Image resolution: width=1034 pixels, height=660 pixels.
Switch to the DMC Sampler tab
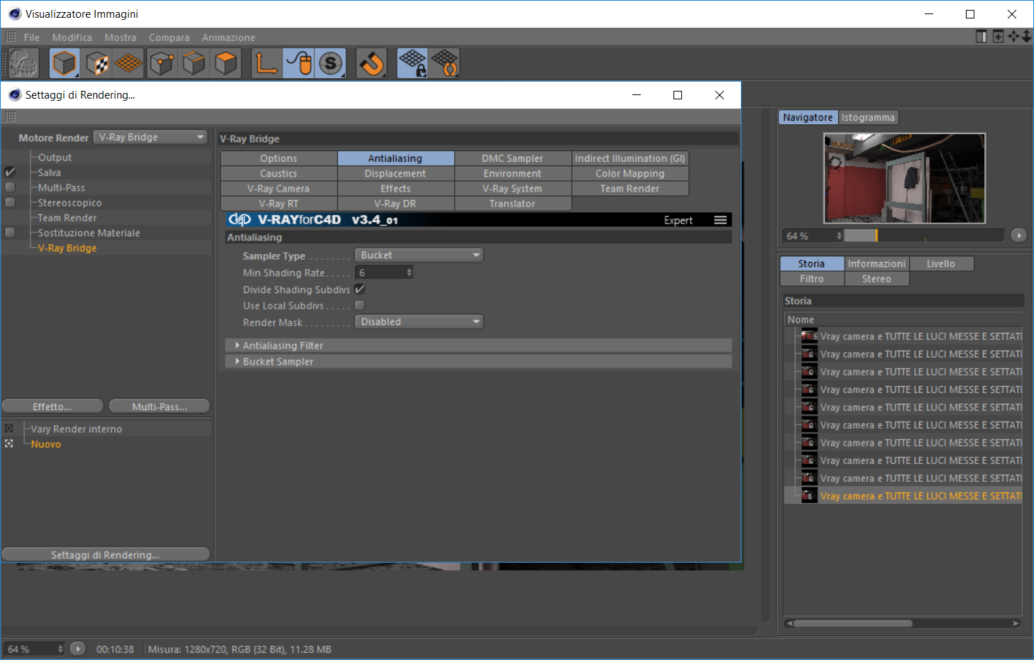pyautogui.click(x=512, y=158)
